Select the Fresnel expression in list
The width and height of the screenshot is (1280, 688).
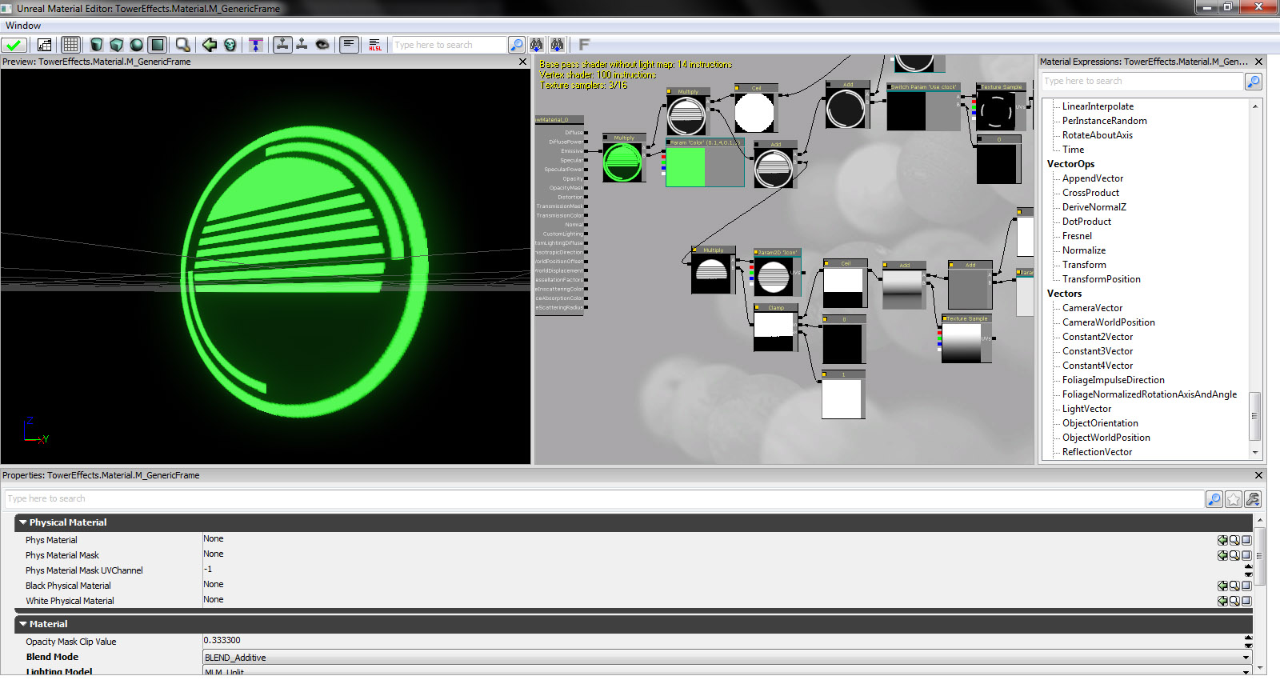coord(1077,236)
